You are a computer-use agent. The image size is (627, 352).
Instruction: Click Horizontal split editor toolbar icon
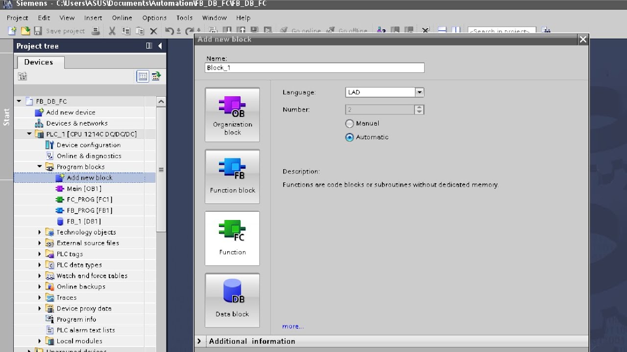(442, 30)
